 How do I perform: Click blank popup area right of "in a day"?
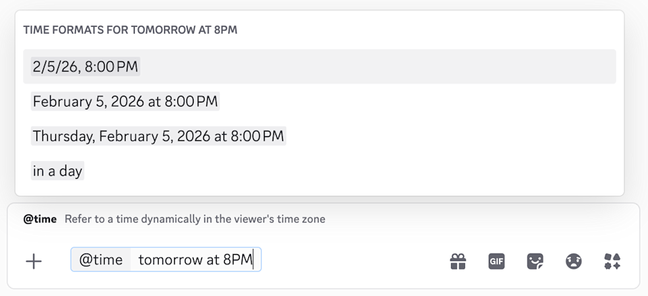coord(337,171)
